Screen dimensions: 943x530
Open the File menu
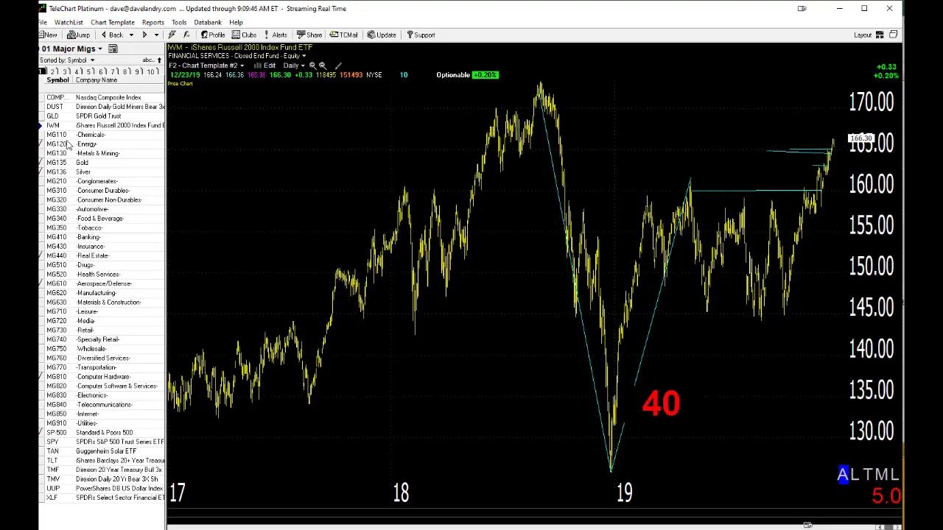coord(43,22)
